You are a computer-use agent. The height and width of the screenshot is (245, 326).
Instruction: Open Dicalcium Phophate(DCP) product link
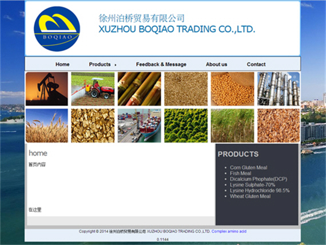[259, 179]
